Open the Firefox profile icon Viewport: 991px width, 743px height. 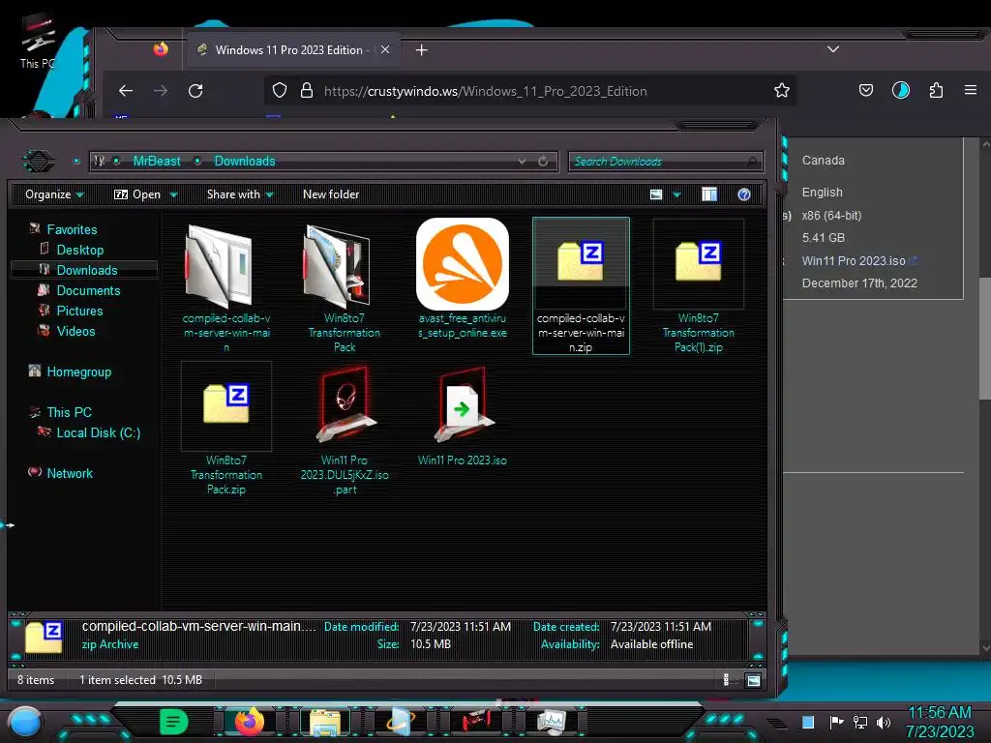tap(901, 90)
